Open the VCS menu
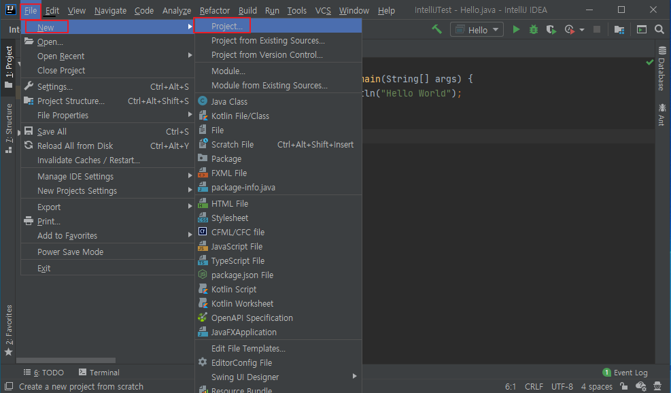This screenshot has width=671, height=393. click(x=323, y=10)
